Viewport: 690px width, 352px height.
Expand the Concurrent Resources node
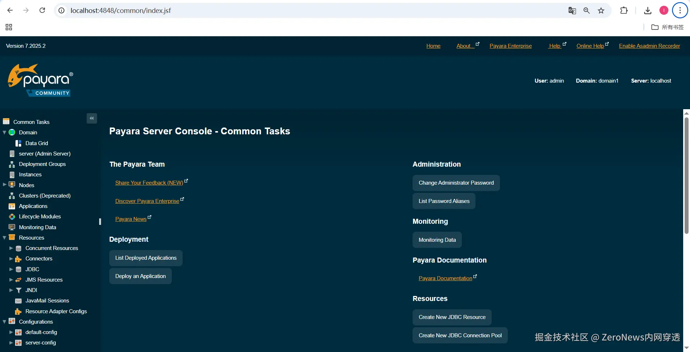11,248
